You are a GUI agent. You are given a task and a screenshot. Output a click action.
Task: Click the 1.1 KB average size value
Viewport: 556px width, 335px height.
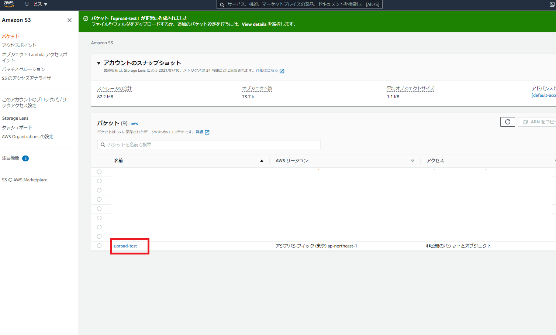(x=393, y=97)
